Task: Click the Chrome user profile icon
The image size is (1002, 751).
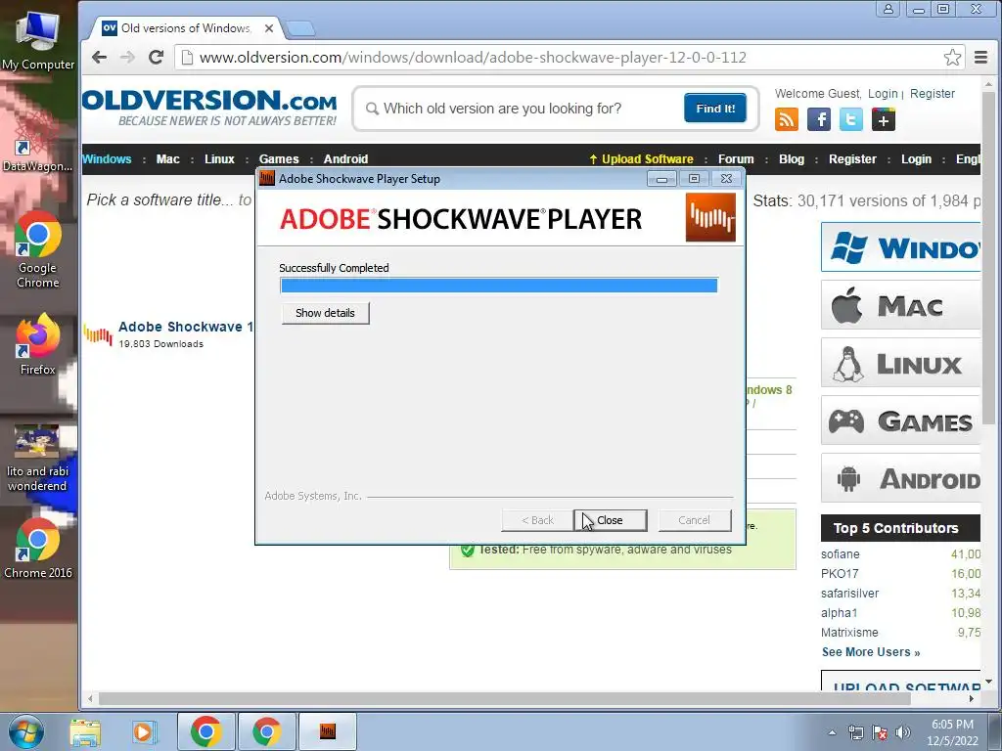Action: [888, 9]
